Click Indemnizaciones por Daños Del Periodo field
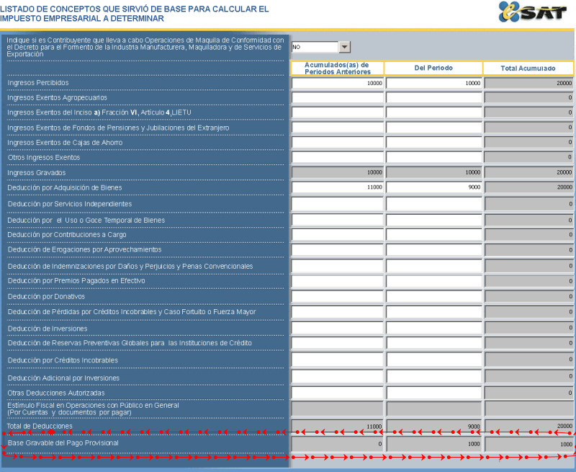Image resolution: width=576 pixels, height=472 pixels. (434, 266)
